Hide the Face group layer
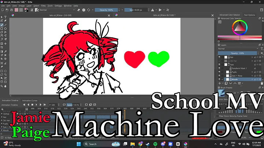 point(219,64)
